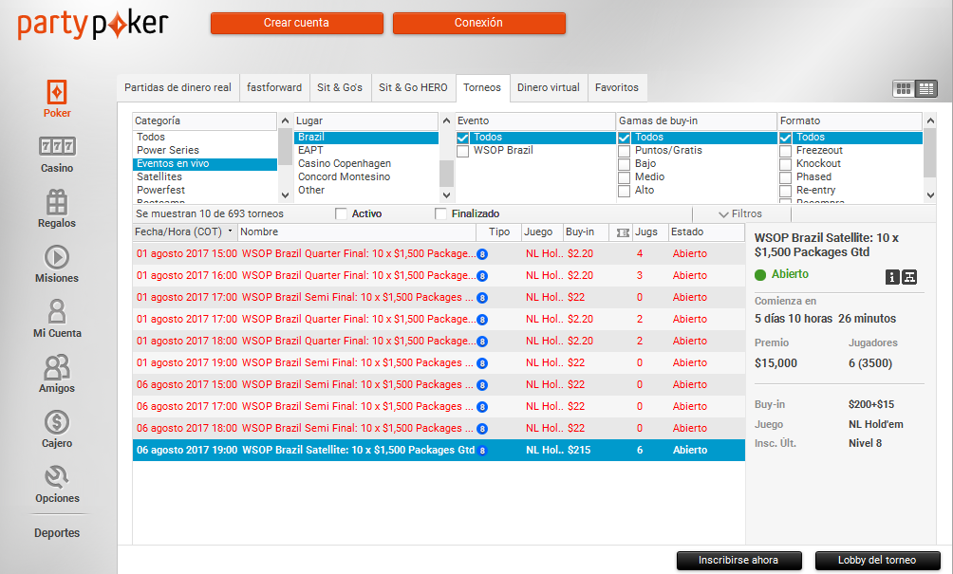Check Bajo buy-in filter
Image resolution: width=953 pixels, height=574 pixels.
(x=624, y=164)
